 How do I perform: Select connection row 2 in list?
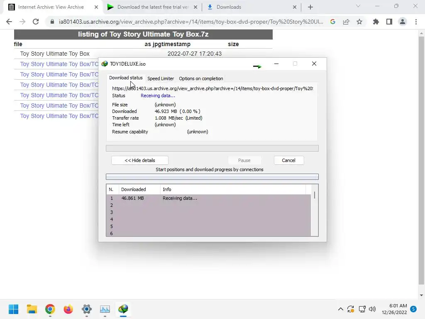(208, 205)
